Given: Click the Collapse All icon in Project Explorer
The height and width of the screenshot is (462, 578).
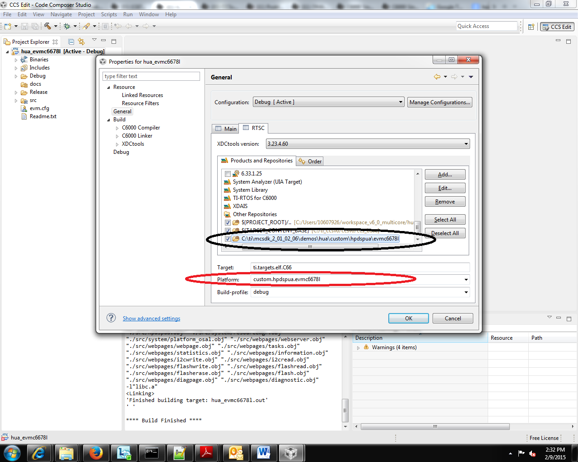Looking at the screenshot, I should (71, 42).
